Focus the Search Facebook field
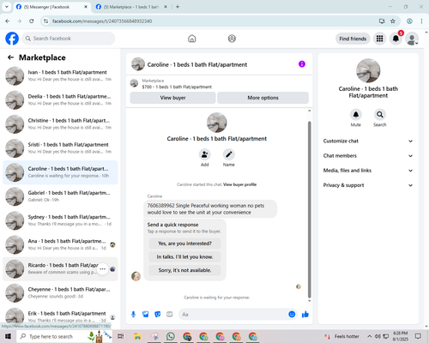The image size is (429, 343). tap(69, 39)
